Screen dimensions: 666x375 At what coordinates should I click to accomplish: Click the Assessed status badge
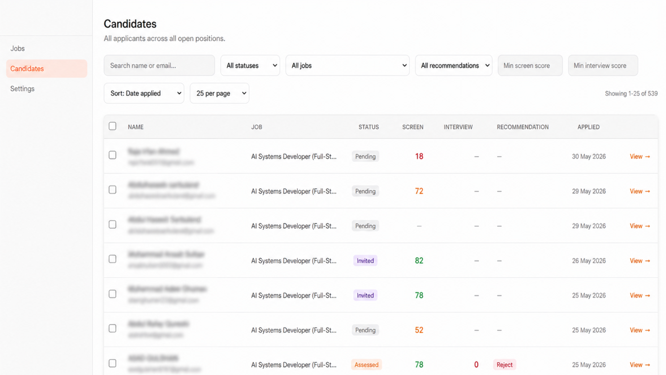coord(366,365)
